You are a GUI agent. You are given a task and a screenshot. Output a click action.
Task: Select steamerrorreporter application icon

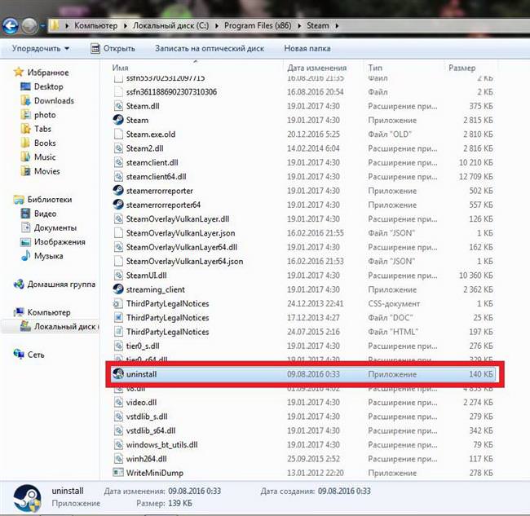(x=118, y=191)
